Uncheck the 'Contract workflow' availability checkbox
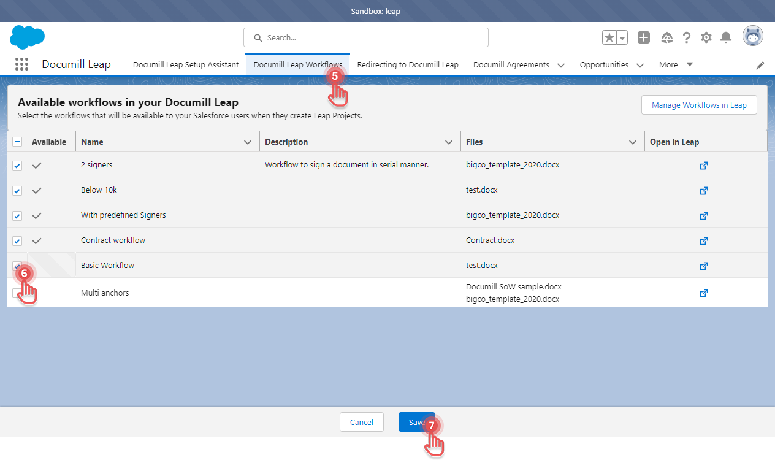This screenshot has width=775, height=460. pyautogui.click(x=17, y=240)
